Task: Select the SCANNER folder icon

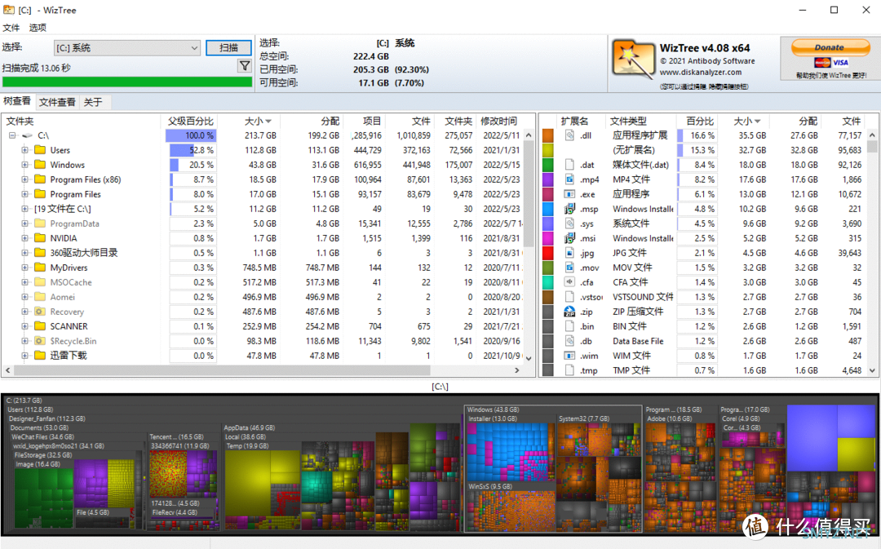Action: click(39, 326)
